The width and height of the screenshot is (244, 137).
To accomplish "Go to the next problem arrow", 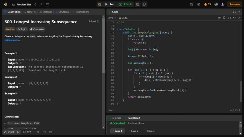I will (x=41, y=4).
